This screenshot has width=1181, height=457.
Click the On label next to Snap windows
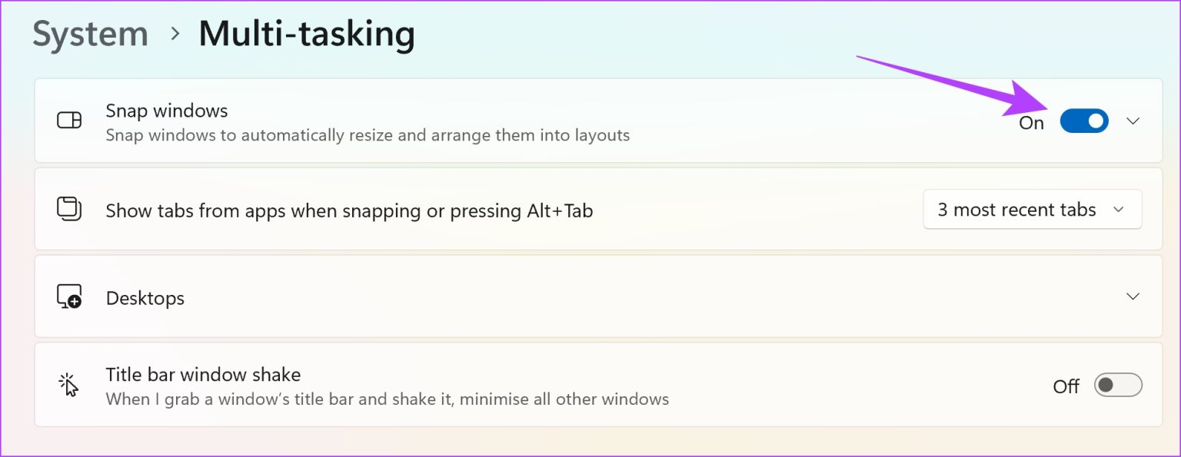tap(1030, 121)
